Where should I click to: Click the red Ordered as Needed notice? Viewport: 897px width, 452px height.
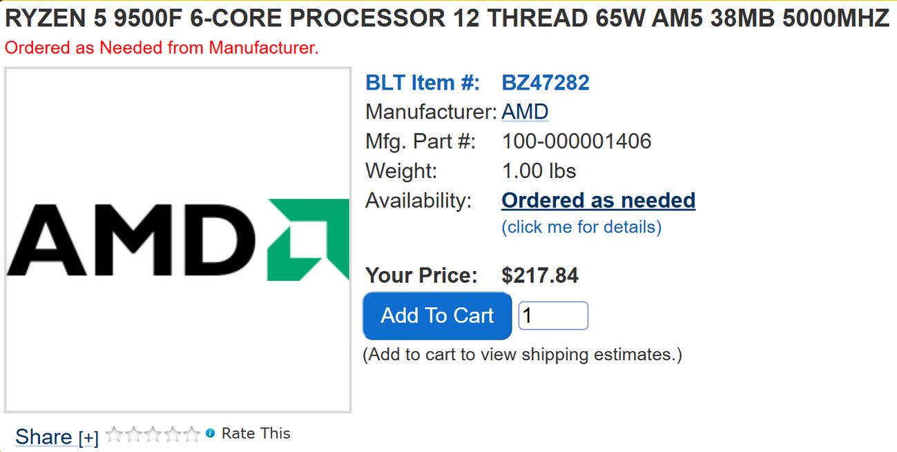[162, 48]
